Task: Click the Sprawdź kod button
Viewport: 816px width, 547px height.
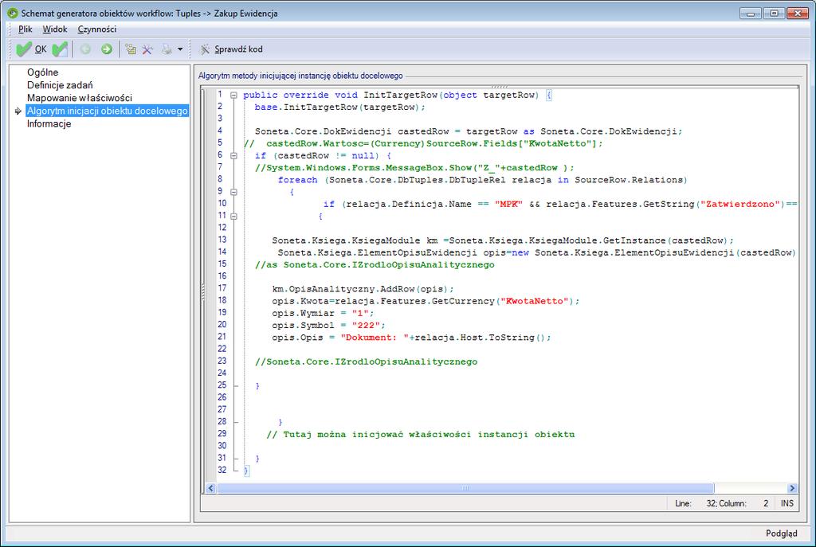Action: pyautogui.click(x=232, y=49)
